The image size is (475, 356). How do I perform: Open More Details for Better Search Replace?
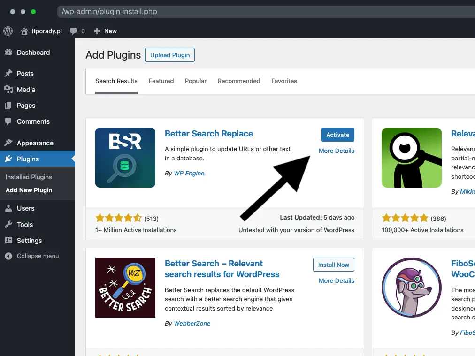pyautogui.click(x=337, y=151)
